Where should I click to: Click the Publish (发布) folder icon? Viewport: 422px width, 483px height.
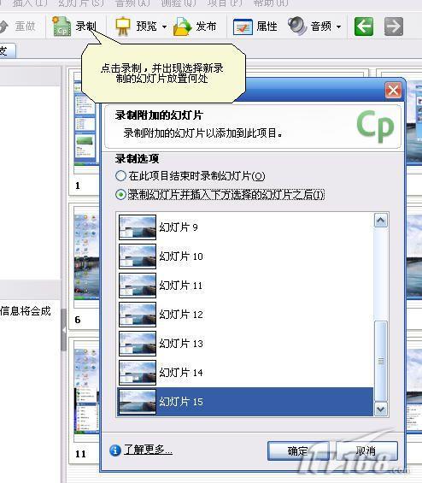click(182, 27)
